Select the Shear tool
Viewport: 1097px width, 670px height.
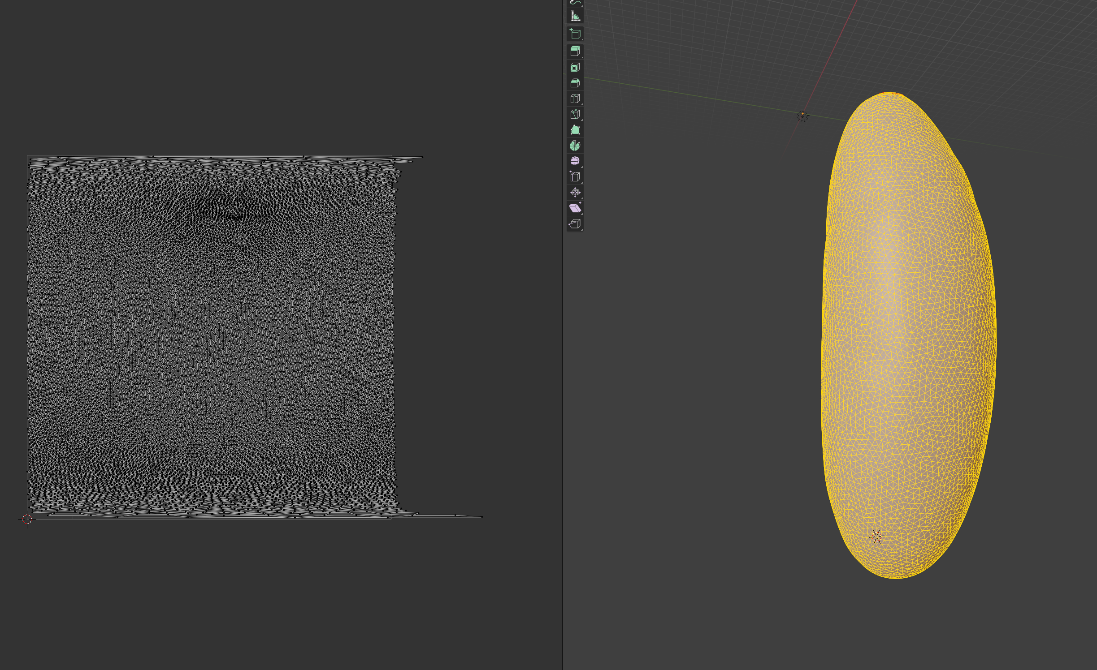point(575,208)
